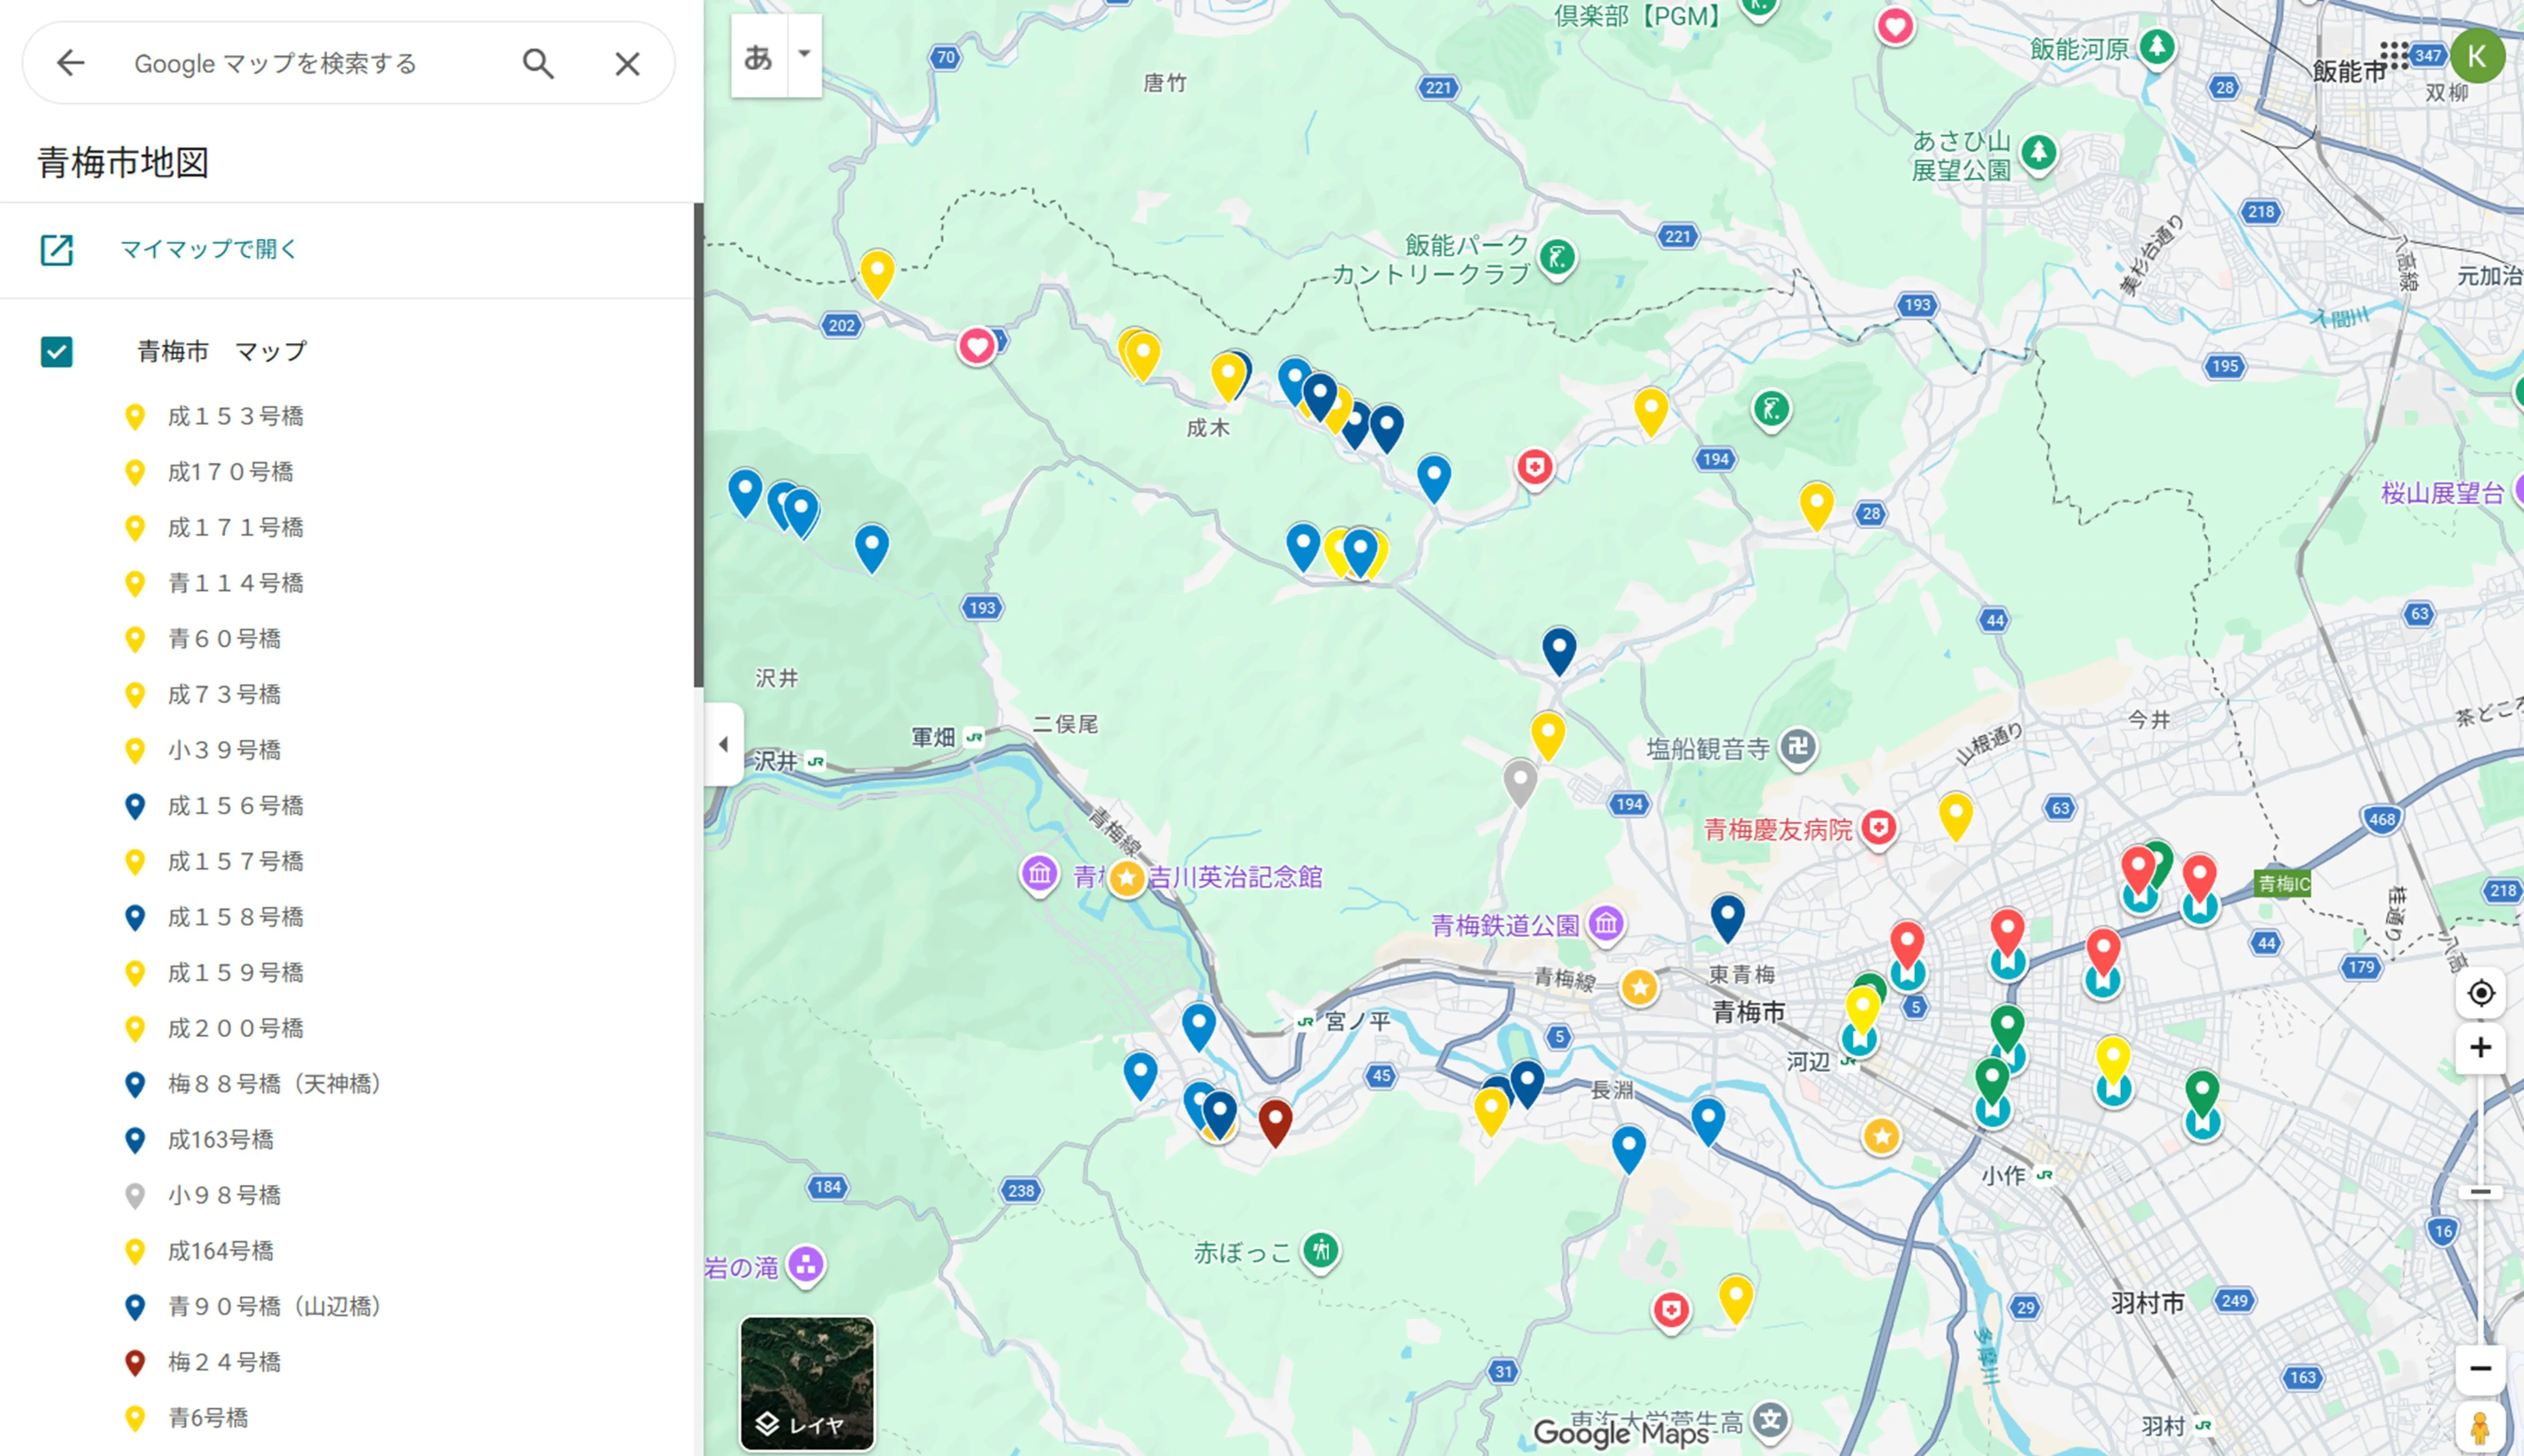Click the yellow pin icon beside 成１５３号橋

coord(135,417)
